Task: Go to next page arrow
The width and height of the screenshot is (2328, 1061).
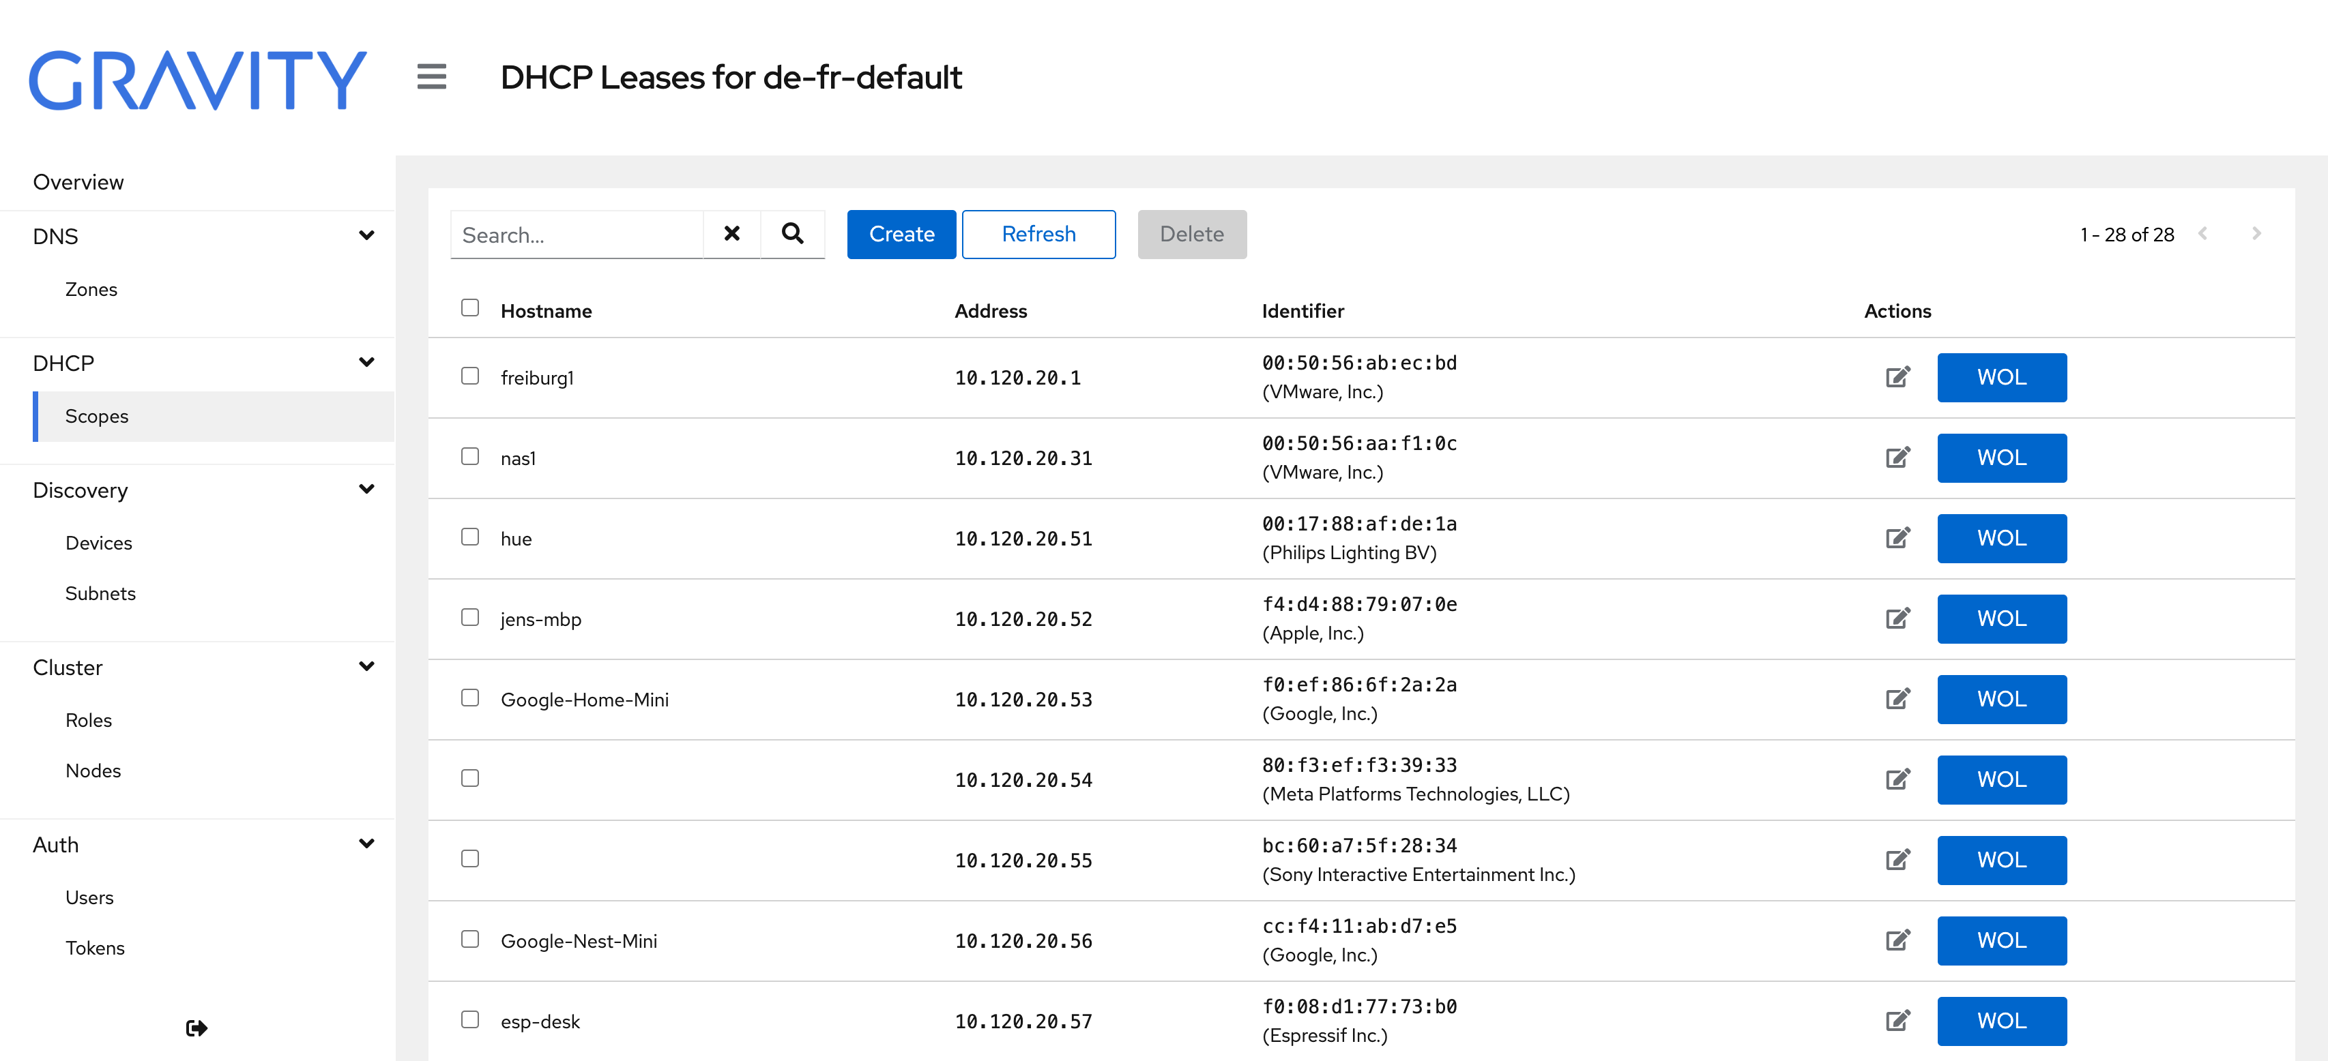Action: pyautogui.click(x=2256, y=234)
